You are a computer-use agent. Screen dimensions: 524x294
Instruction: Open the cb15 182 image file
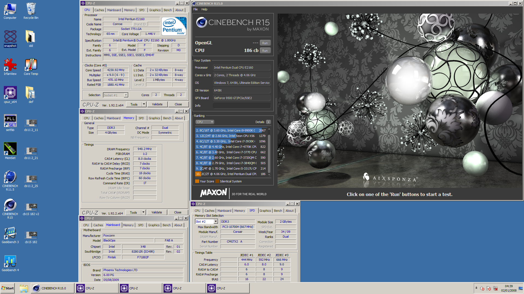pyautogui.click(x=31, y=237)
